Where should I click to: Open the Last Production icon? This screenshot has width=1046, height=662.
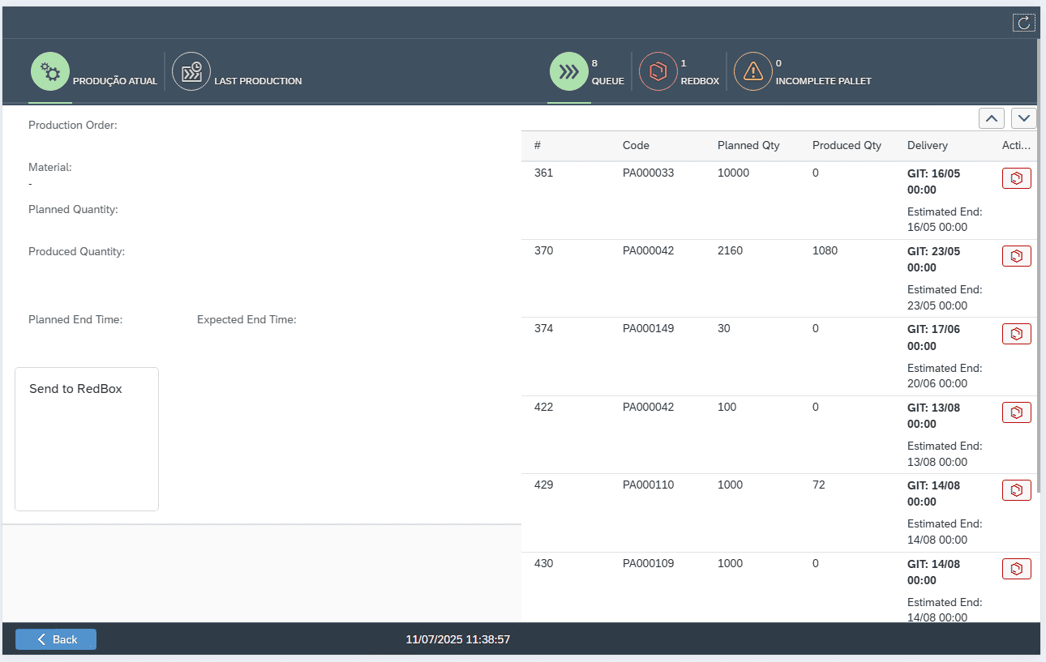191,72
